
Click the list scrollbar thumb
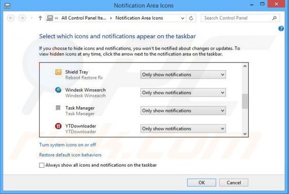(245, 101)
